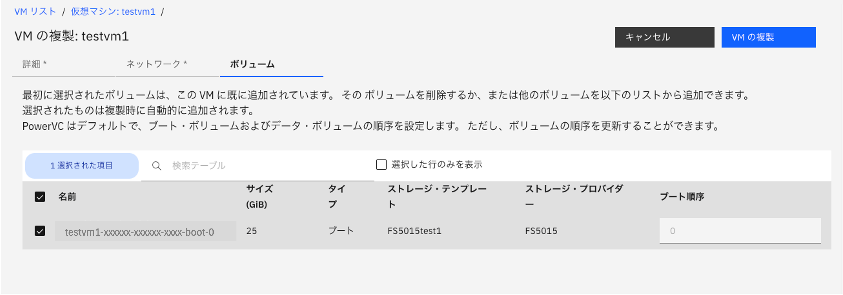Click the ブート順序 input showing 0
The image size is (843, 295).
coord(739,231)
